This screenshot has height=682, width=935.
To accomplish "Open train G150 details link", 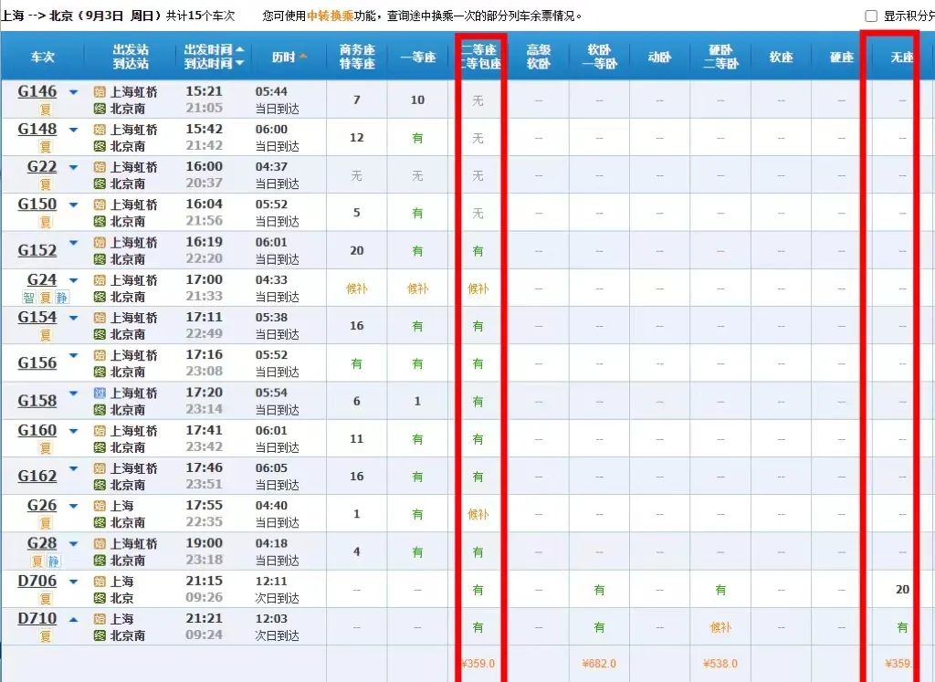I will click(x=37, y=205).
